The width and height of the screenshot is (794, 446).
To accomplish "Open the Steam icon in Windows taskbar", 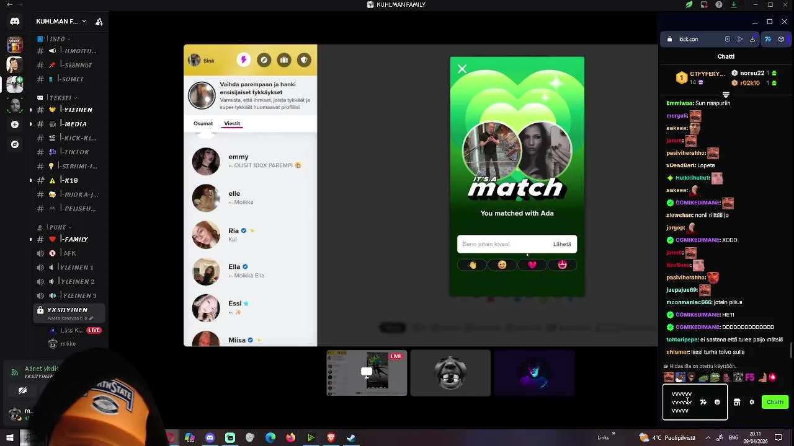I will [351, 438].
